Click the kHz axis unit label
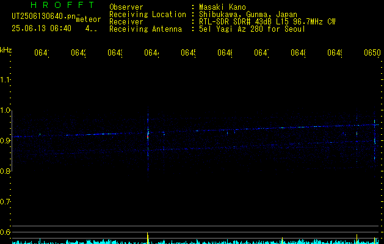 pyautogui.click(x=6, y=50)
